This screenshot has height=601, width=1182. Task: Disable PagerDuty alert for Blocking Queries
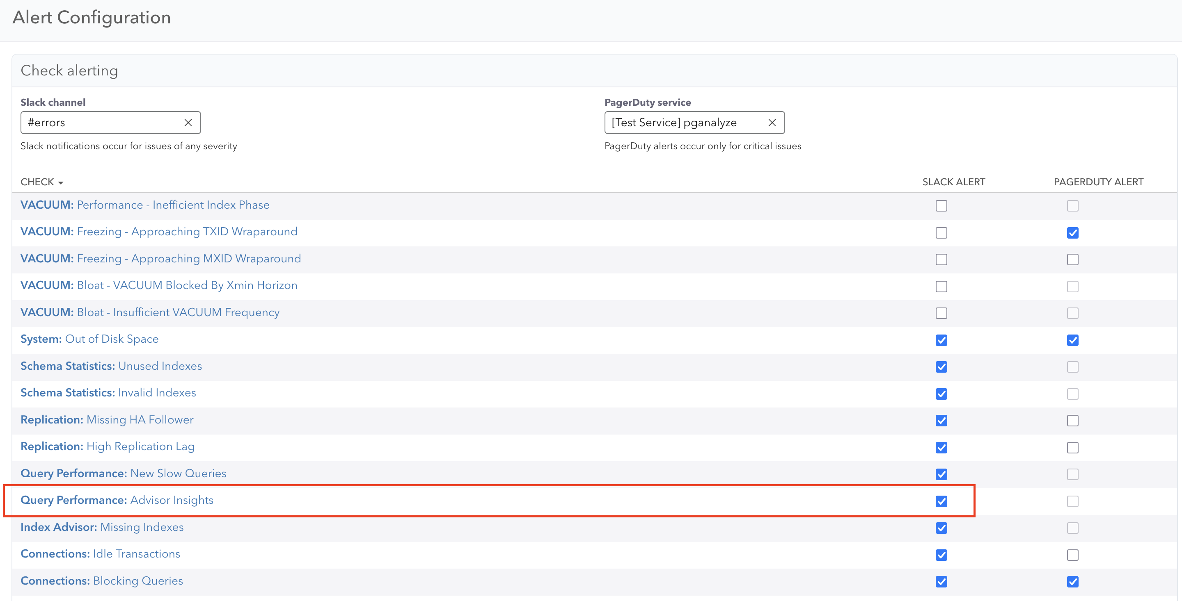click(1073, 582)
